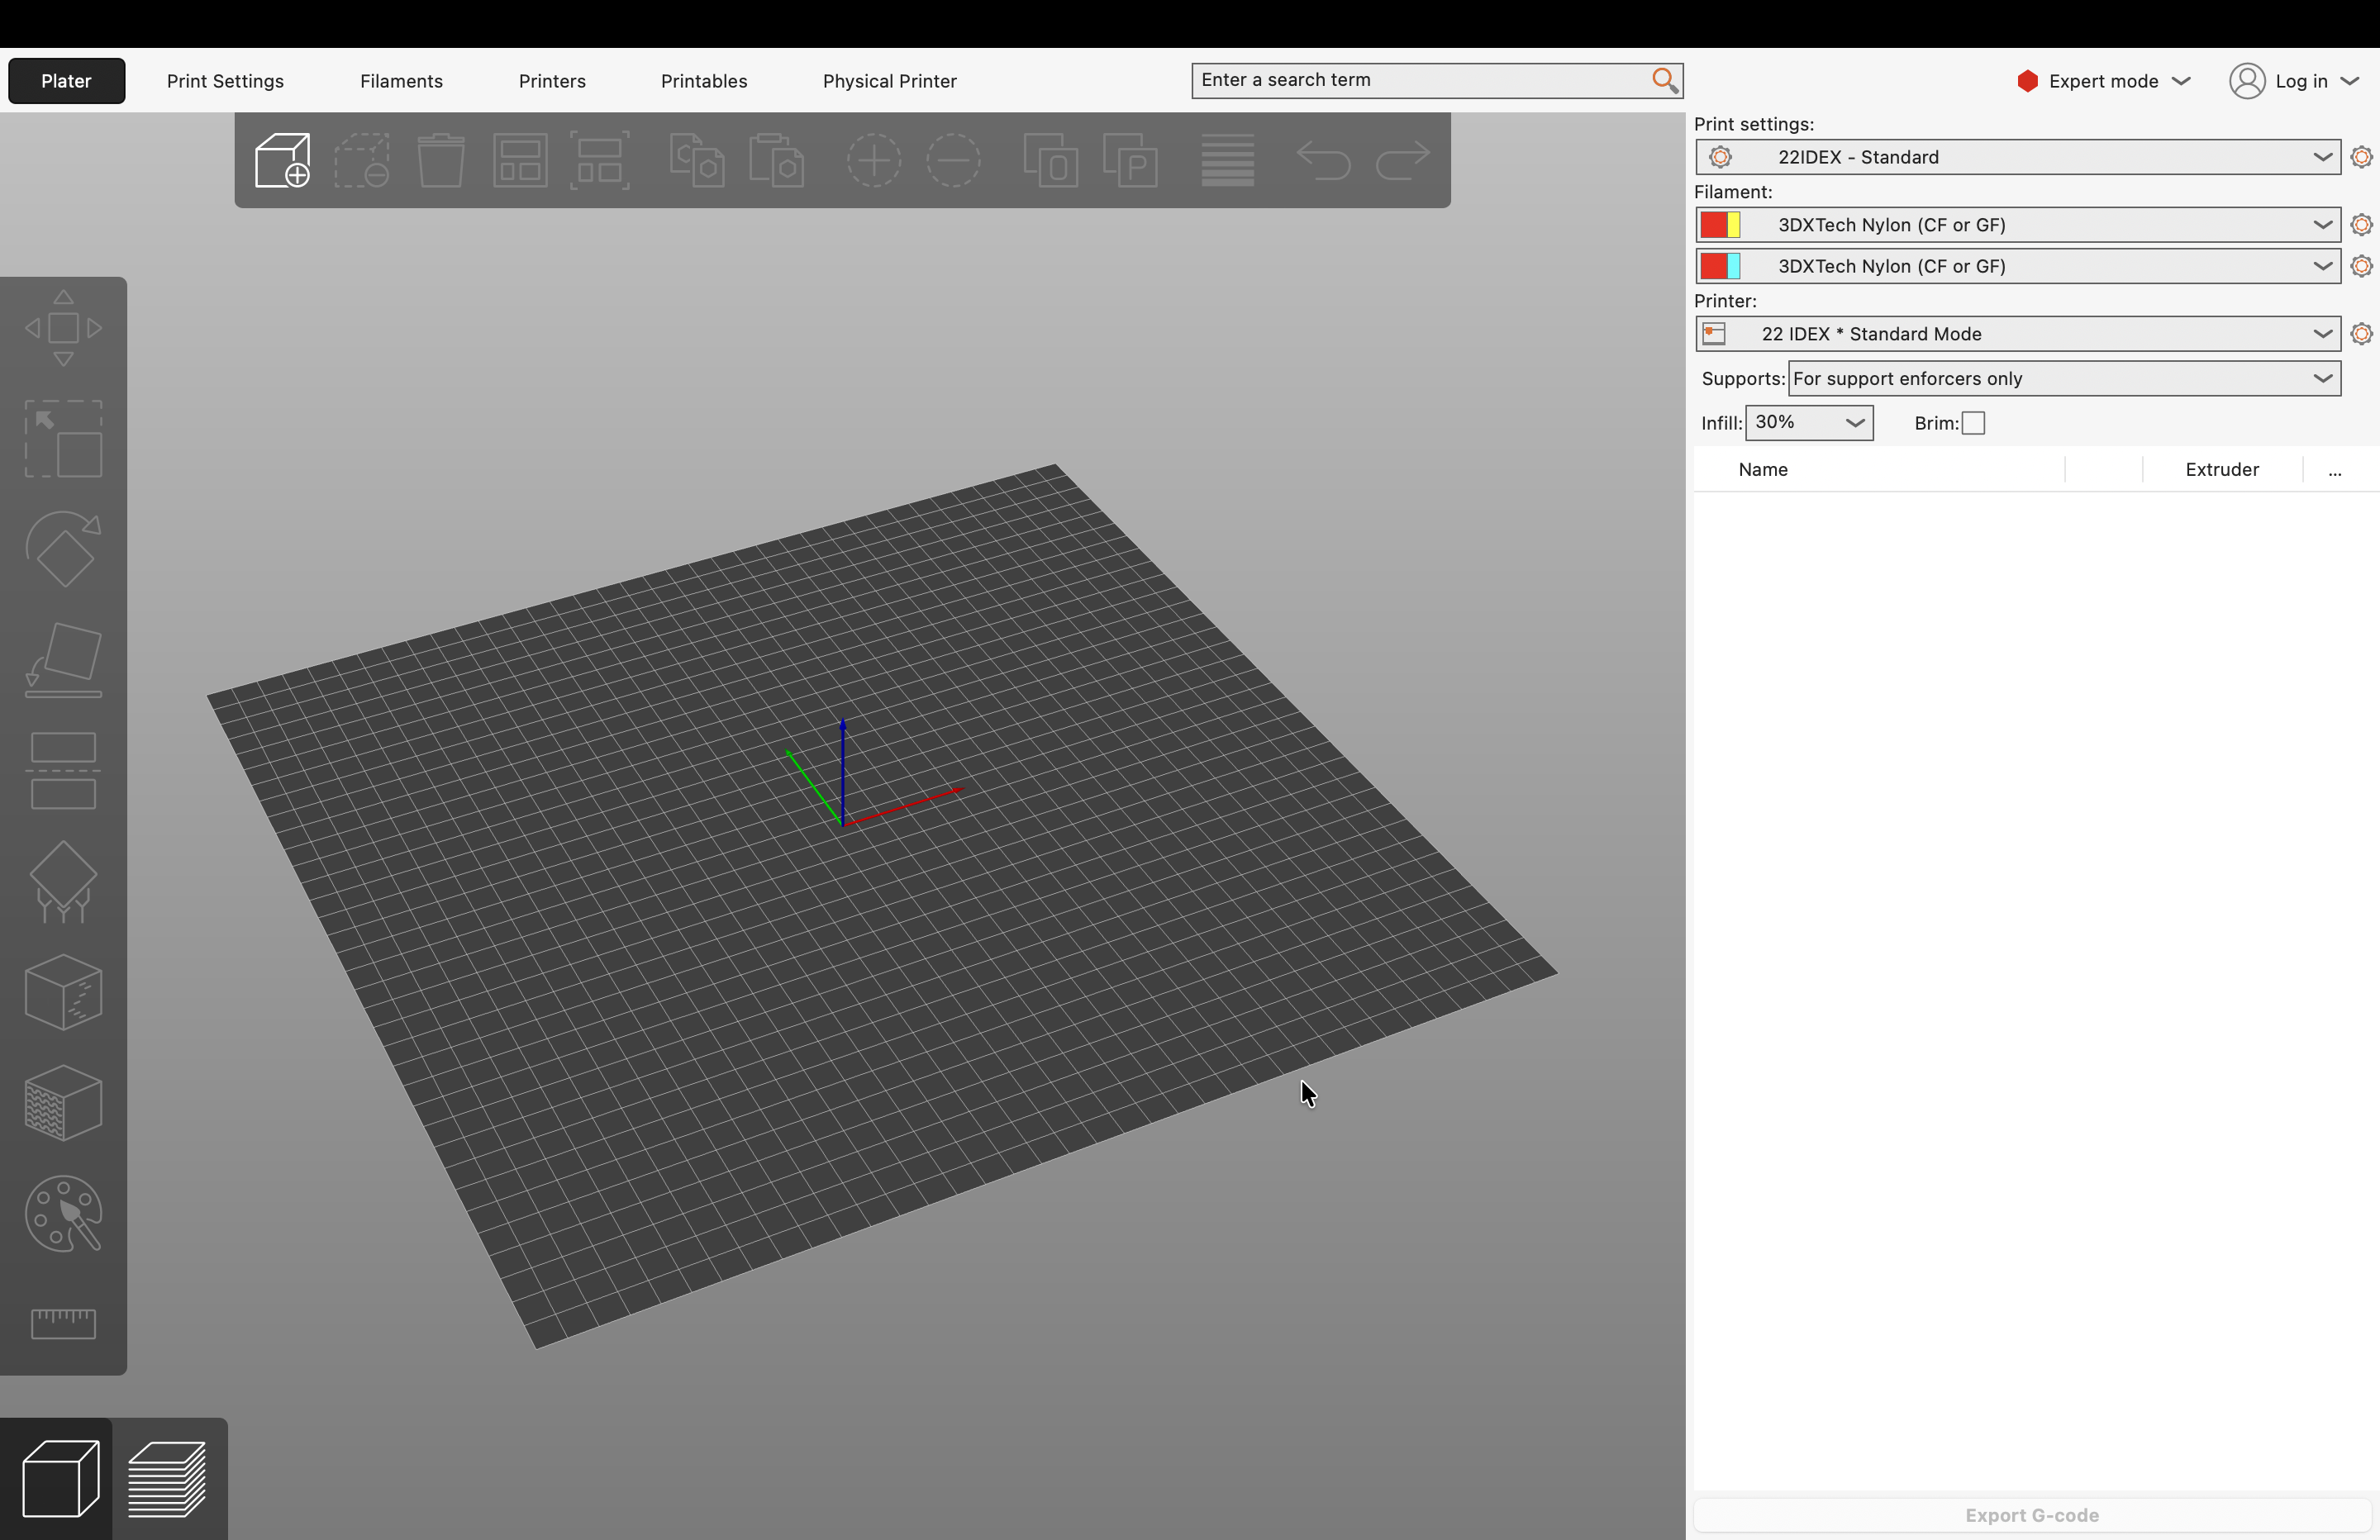Image resolution: width=2380 pixels, height=1540 pixels.
Task: Select the Rotate gizmo tool
Action: point(63,550)
